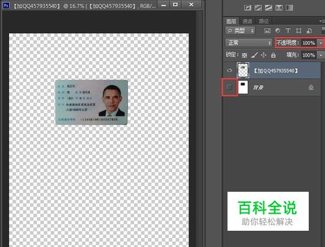Open the 类型 filter type dropdown
Viewport: 325px width, 247px height.
[240, 31]
